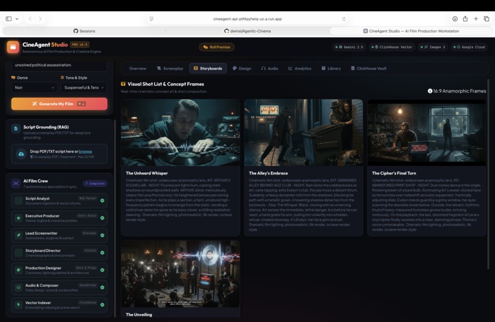The height and width of the screenshot is (322, 495).
Task: Click The Alley's Embrace title text
Action: pos(268,173)
